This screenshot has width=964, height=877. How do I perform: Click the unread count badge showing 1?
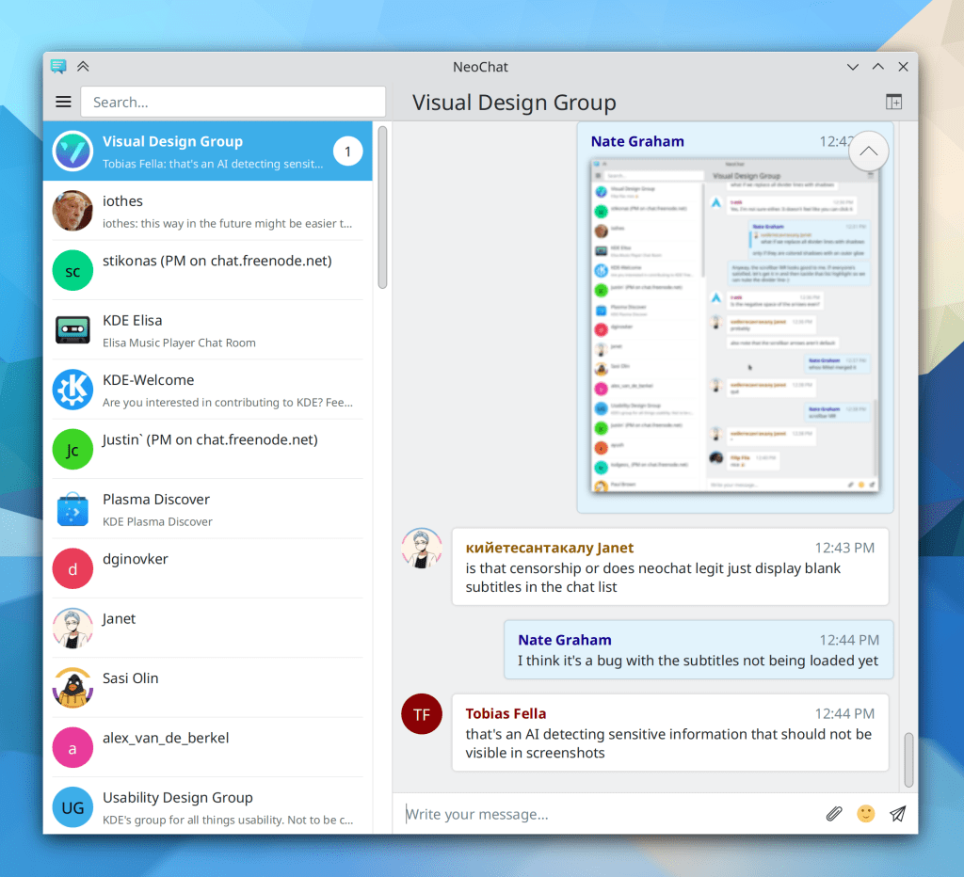click(x=347, y=151)
